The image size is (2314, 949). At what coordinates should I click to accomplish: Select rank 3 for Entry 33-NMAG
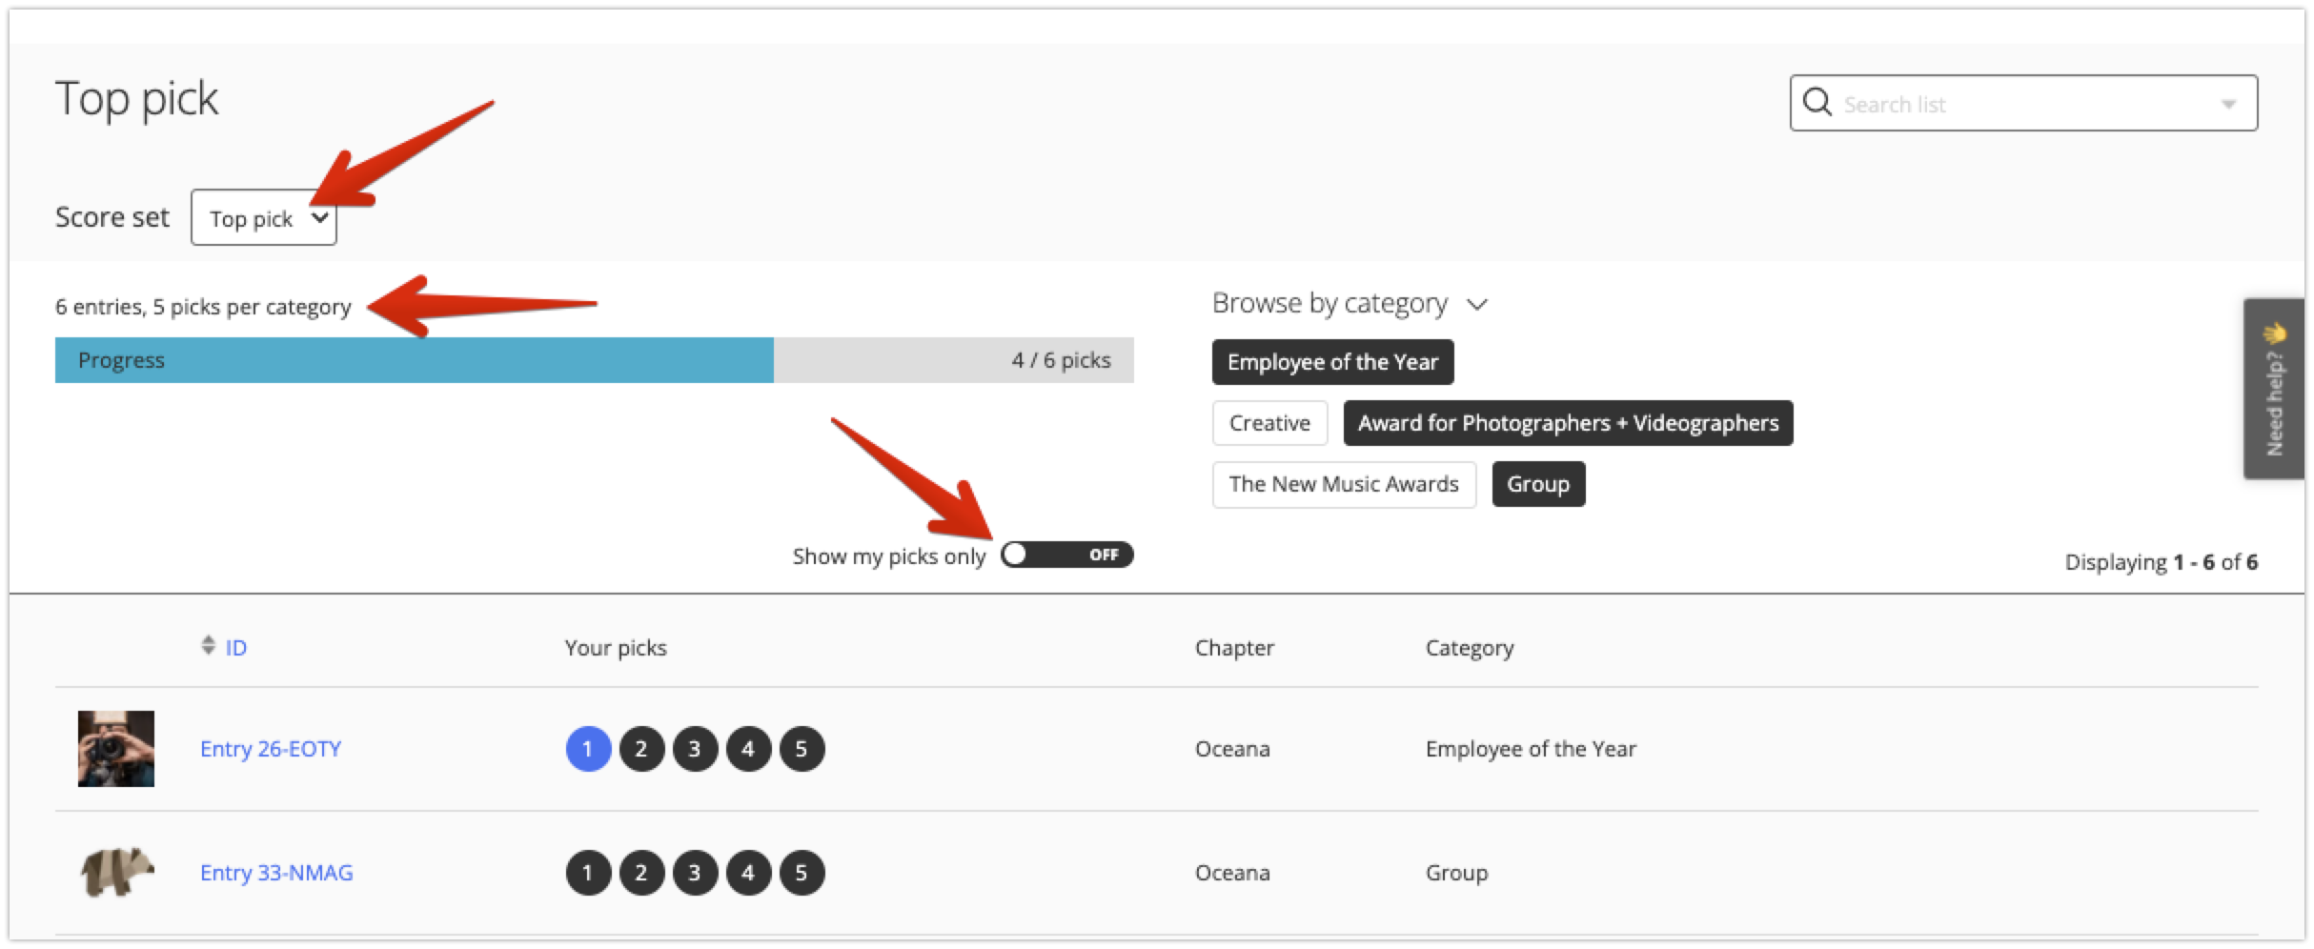[x=695, y=873]
